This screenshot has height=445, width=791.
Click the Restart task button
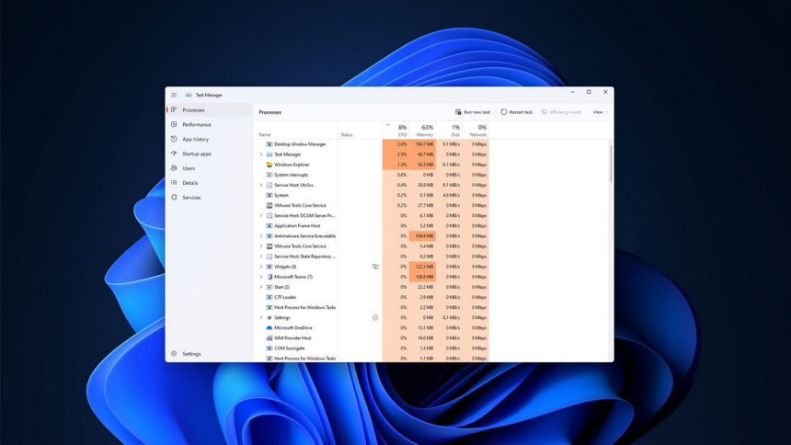517,112
